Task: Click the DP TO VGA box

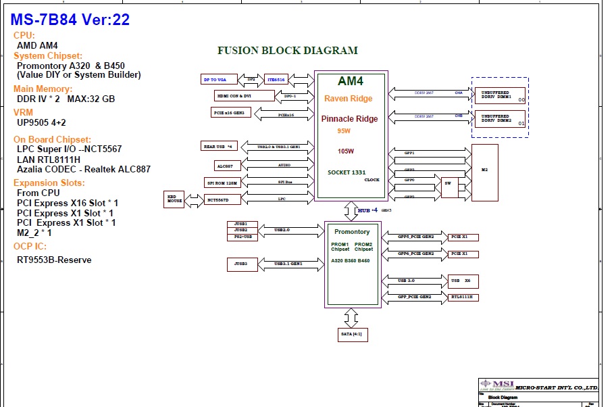Action: click(220, 79)
